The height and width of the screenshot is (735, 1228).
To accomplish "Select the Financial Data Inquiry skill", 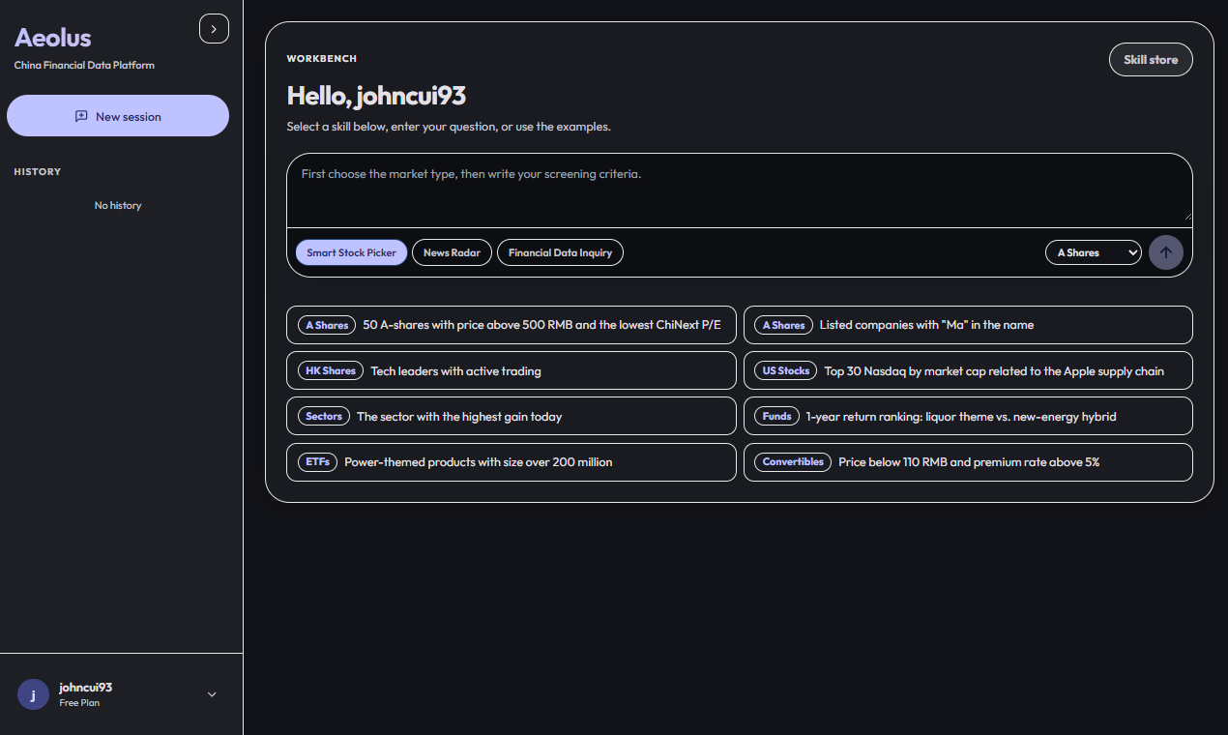I will click(560, 252).
